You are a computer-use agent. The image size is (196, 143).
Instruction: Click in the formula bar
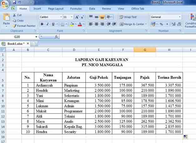click(127, 37)
